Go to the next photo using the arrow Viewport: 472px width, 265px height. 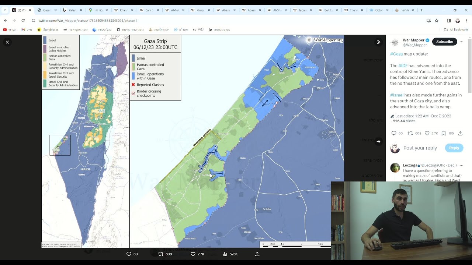378,141
